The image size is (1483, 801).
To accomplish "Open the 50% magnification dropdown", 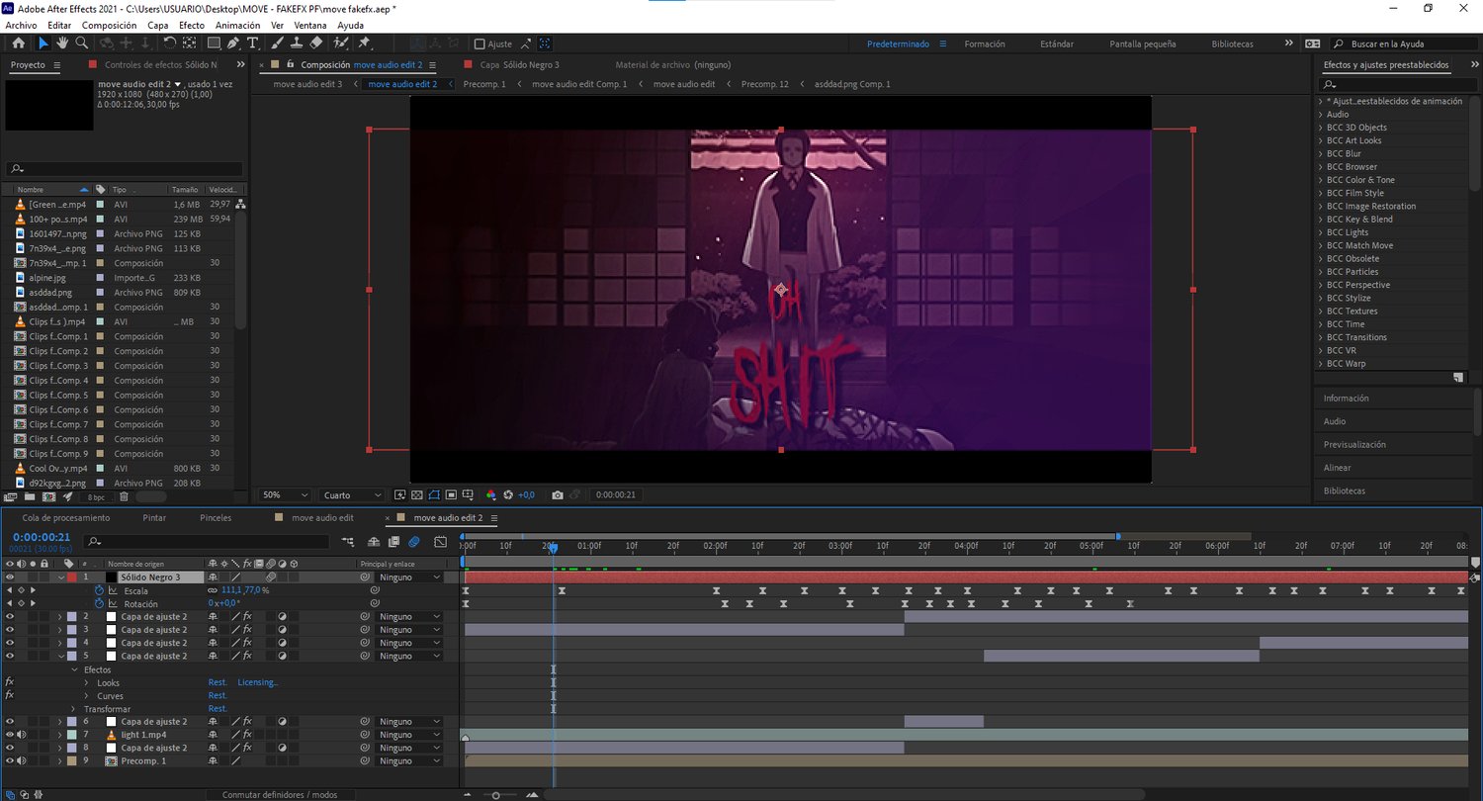I will click(283, 494).
